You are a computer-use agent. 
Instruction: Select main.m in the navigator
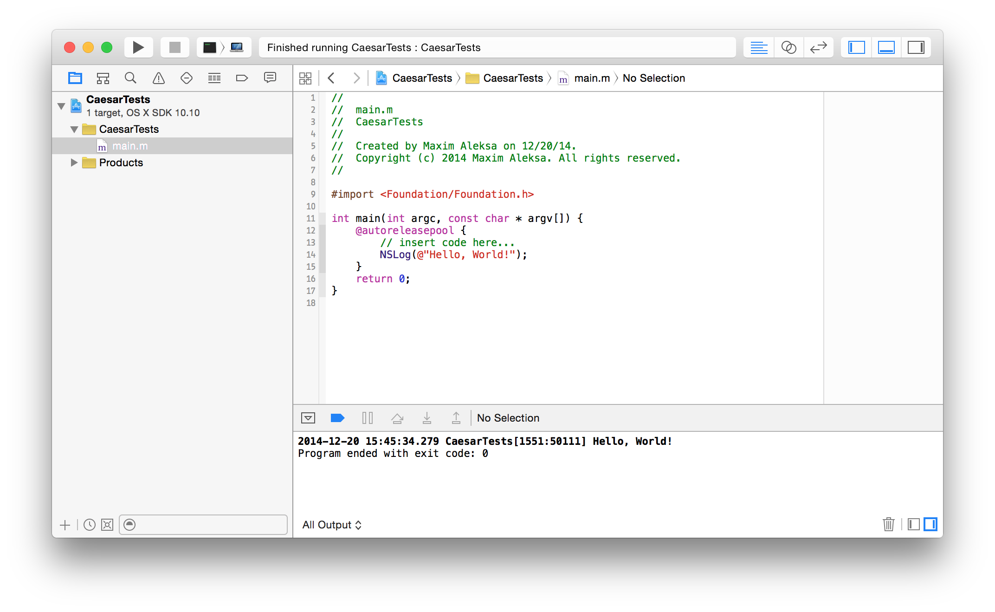click(172, 146)
